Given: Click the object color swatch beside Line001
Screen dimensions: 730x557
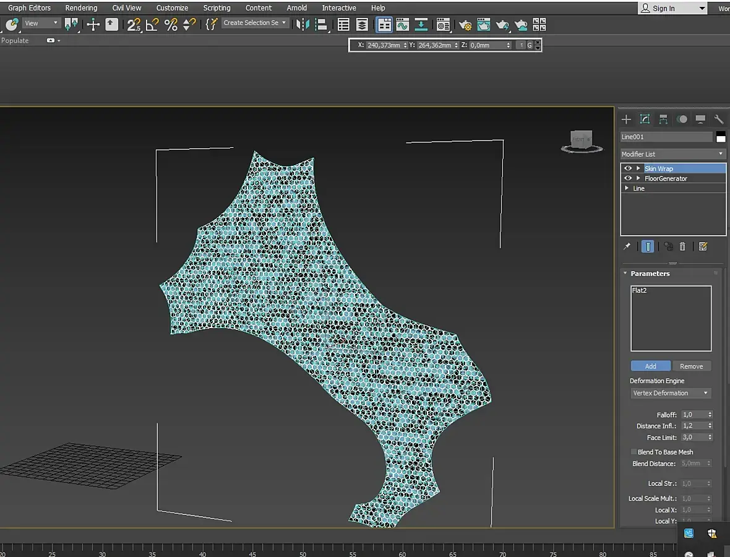Looking at the screenshot, I should point(721,137).
